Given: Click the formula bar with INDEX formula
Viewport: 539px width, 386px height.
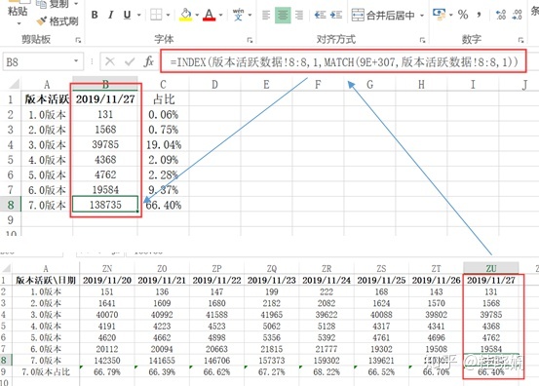Looking at the screenshot, I should point(343,61).
